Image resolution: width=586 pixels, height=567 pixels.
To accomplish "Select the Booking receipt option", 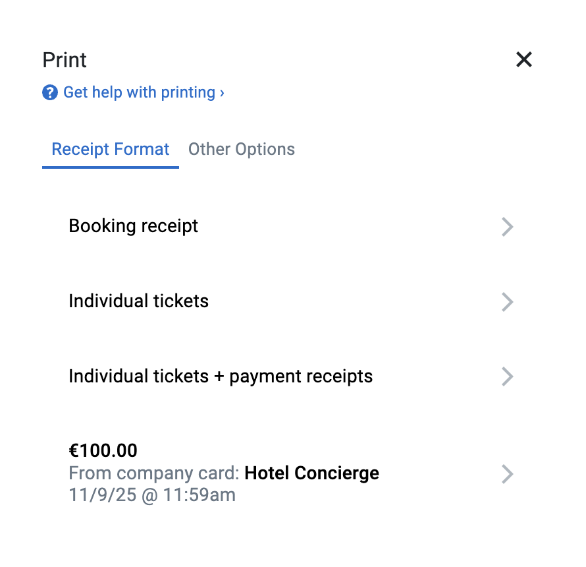I will pos(134,226).
